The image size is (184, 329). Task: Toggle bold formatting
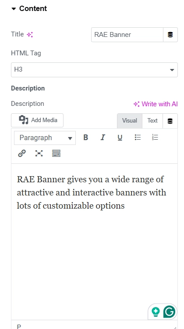(85, 137)
